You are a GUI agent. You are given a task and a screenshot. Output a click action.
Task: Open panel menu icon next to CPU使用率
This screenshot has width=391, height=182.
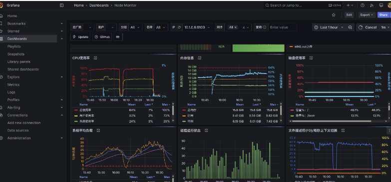pos(95,58)
